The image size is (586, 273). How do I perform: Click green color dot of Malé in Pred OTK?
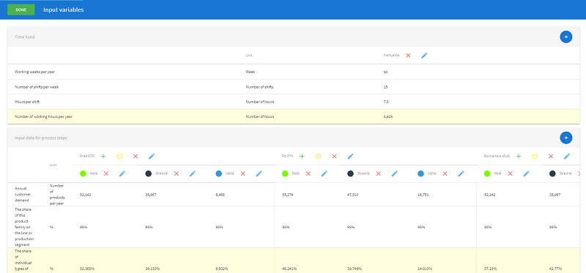(83, 173)
